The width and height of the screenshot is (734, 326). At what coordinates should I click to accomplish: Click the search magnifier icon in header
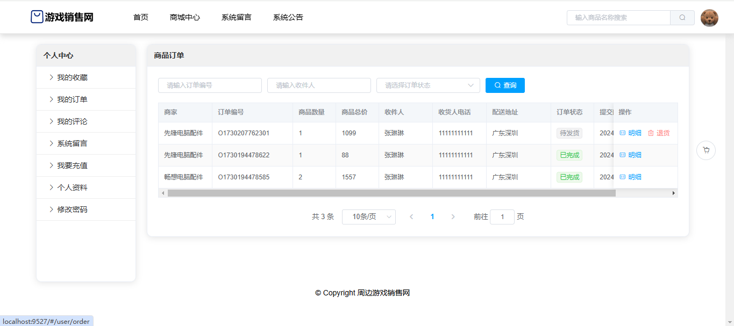tap(682, 18)
